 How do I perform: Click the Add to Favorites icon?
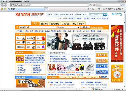[x=5, y=9]
